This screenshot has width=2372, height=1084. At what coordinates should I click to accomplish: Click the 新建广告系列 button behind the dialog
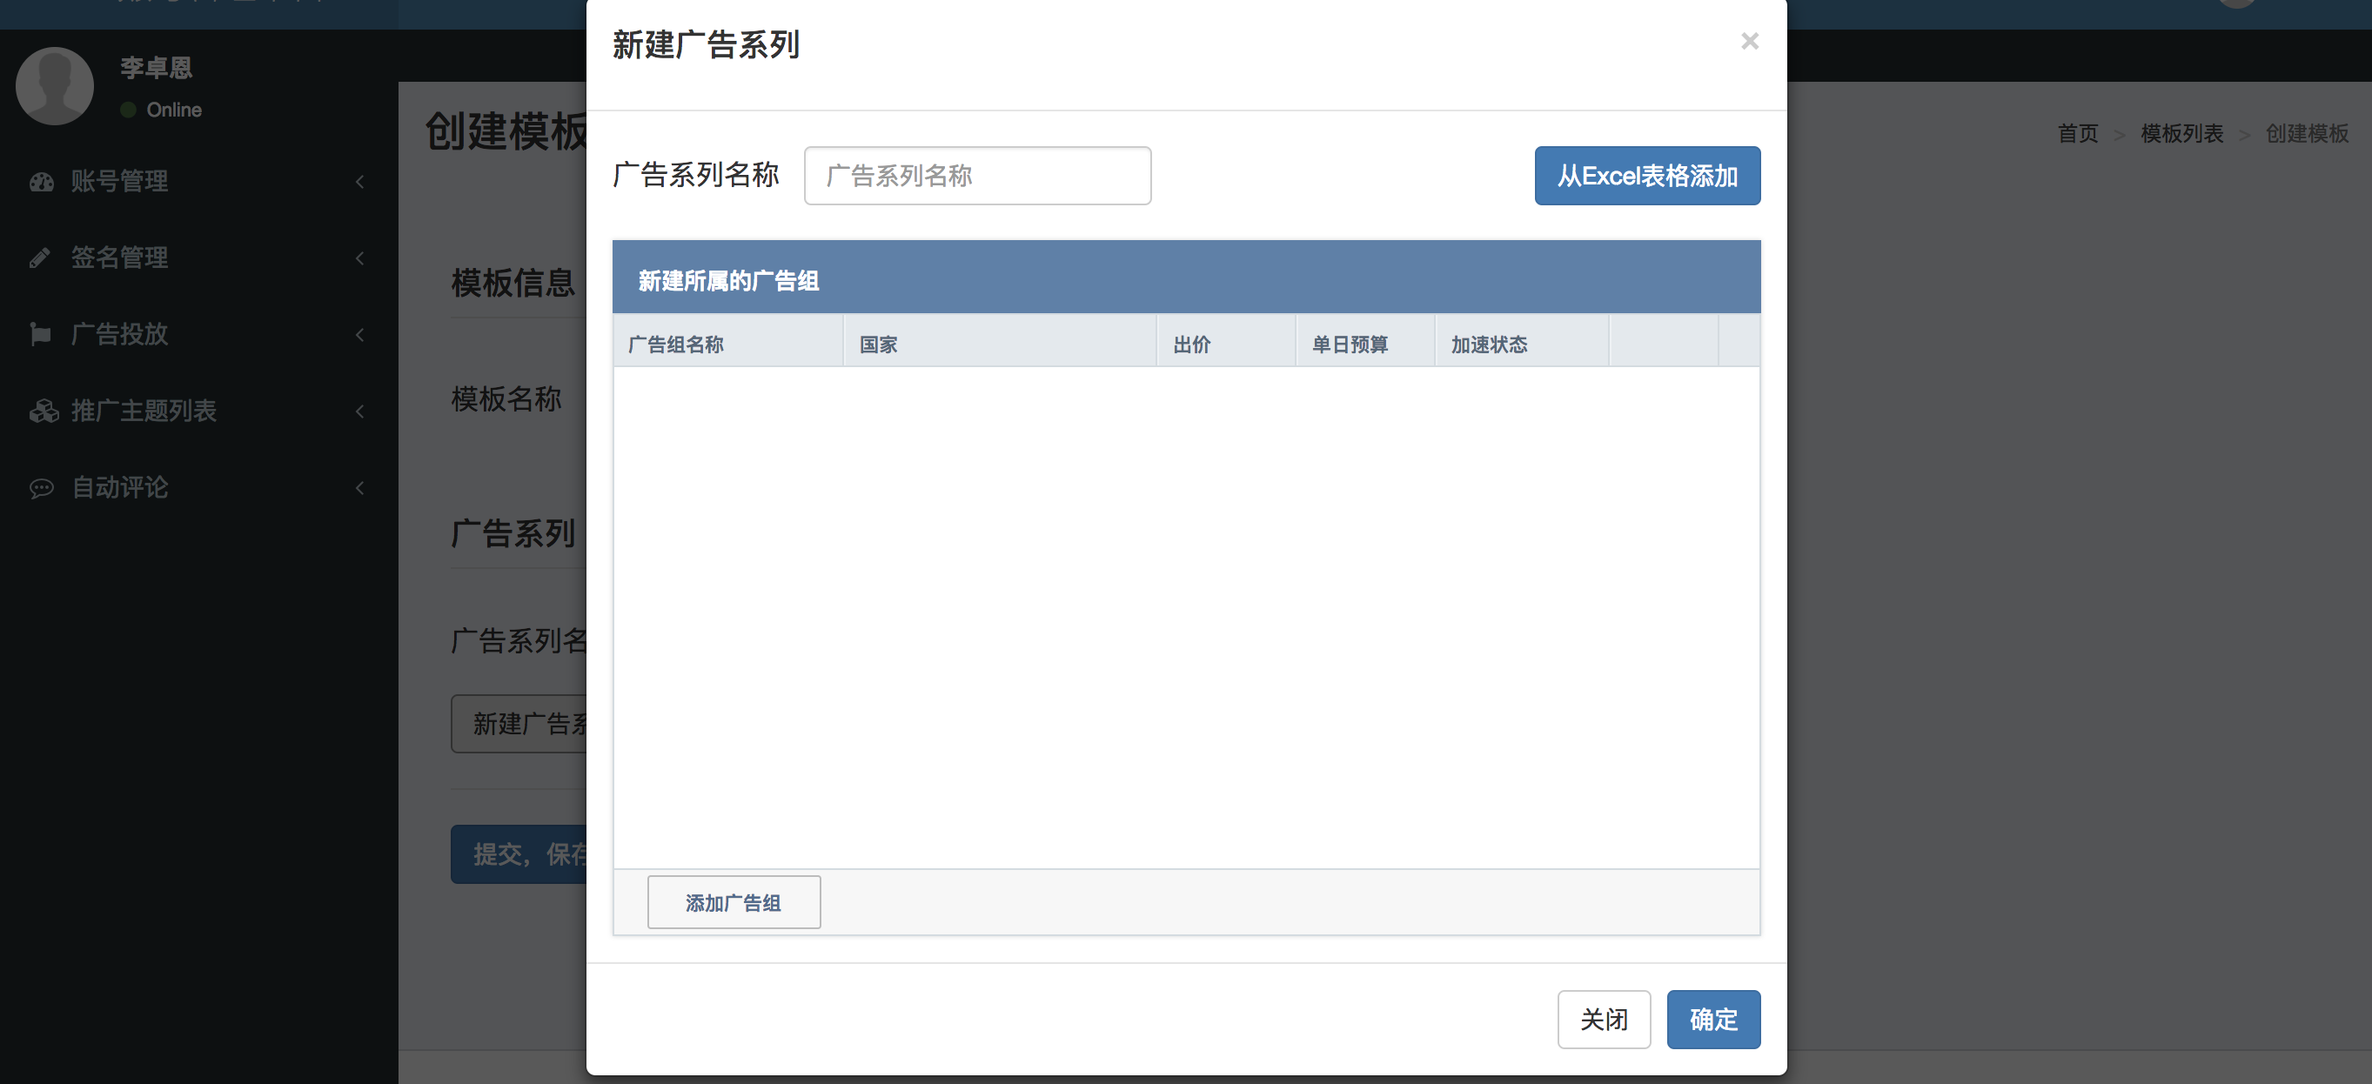click(x=519, y=723)
